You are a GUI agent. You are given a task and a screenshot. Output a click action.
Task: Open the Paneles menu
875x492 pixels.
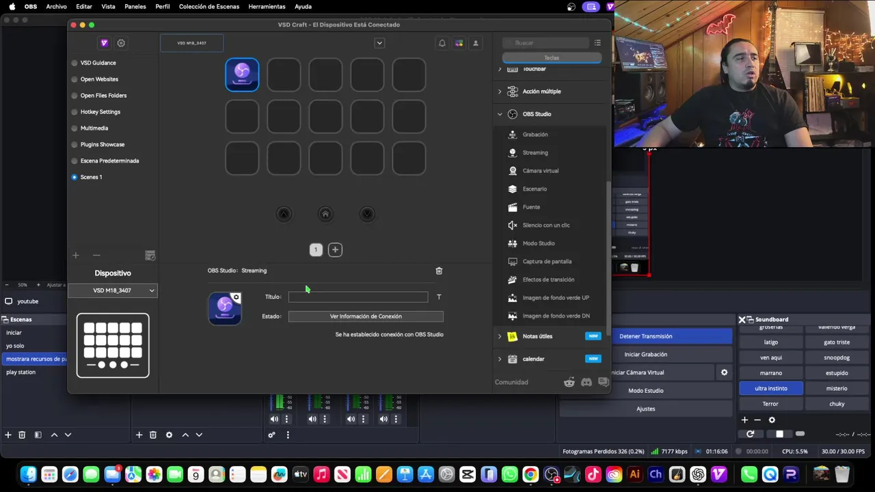click(x=135, y=6)
